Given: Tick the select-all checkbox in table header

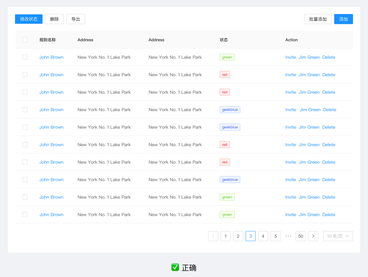Looking at the screenshot, I should tap(25, 40).
